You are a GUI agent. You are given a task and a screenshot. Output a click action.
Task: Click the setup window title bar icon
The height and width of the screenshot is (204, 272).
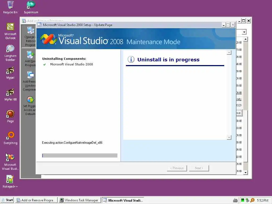40,25
